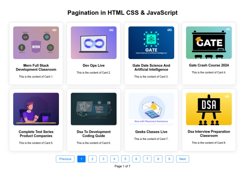The height and width of the screenshot is (184, 245).
Task: Click the GfG logo on MERN image
Action: (x=54, y=30)
